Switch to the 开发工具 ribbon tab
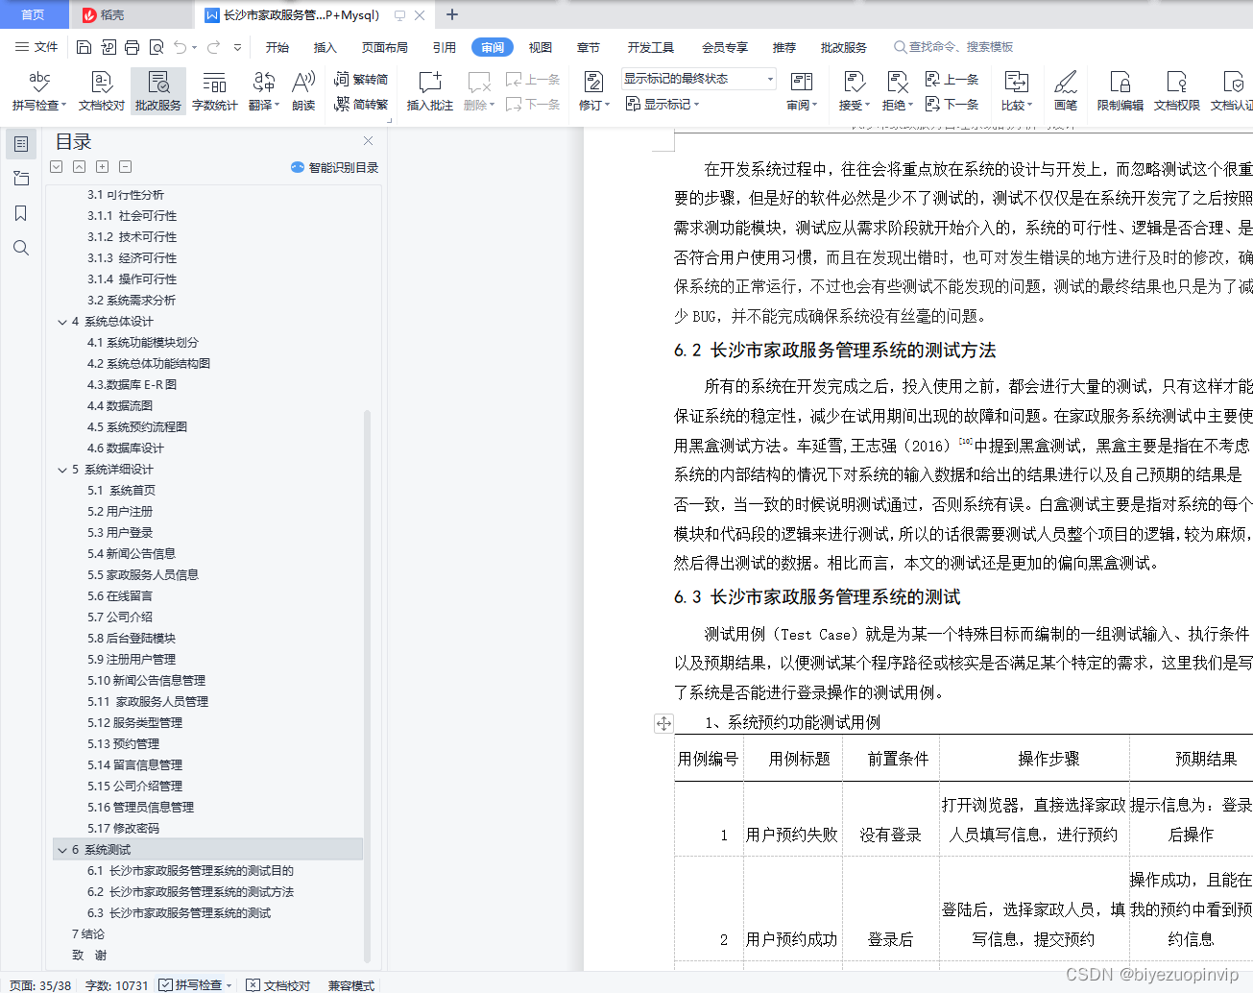 [651, 47]
